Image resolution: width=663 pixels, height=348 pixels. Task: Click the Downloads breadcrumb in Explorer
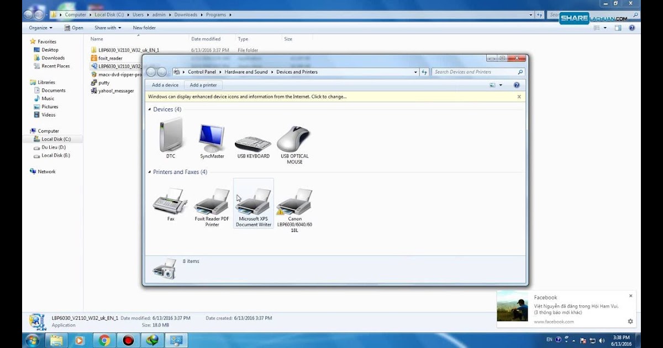[186, 15]
